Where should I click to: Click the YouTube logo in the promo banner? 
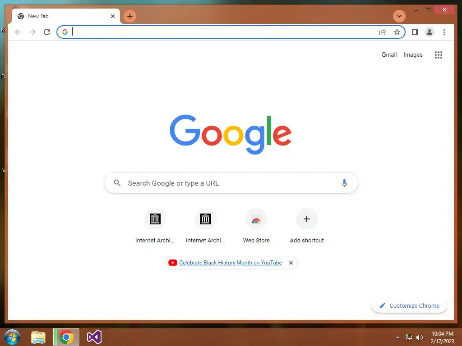click(173, 263)
